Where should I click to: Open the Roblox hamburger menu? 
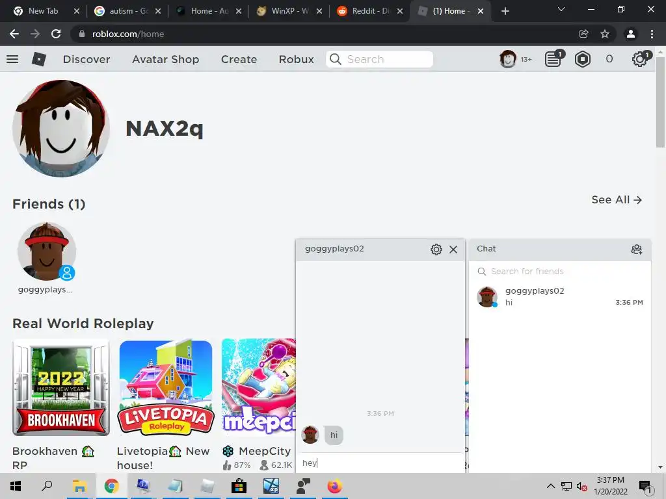(x=12, y=59)
